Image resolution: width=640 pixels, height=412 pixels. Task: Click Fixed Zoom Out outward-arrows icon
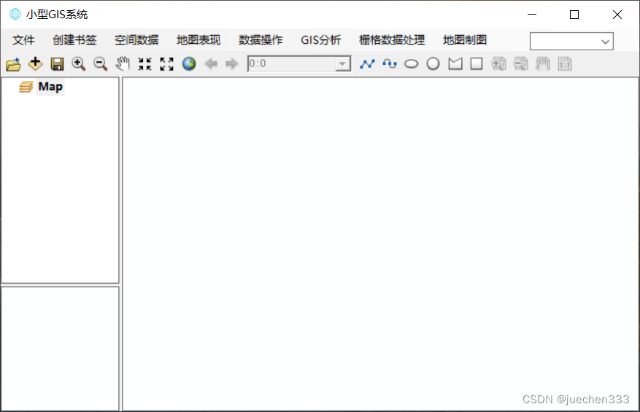166,64
